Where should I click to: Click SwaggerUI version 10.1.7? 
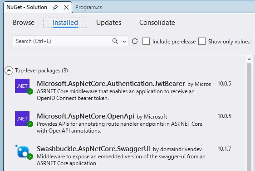click(x=224, y=149)
